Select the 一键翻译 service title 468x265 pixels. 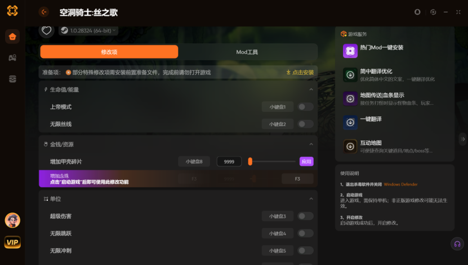371,119
